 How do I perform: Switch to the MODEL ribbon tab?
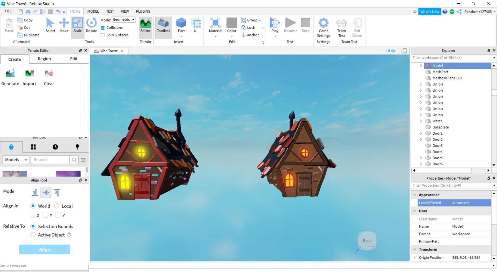click(x=93, y=11)
